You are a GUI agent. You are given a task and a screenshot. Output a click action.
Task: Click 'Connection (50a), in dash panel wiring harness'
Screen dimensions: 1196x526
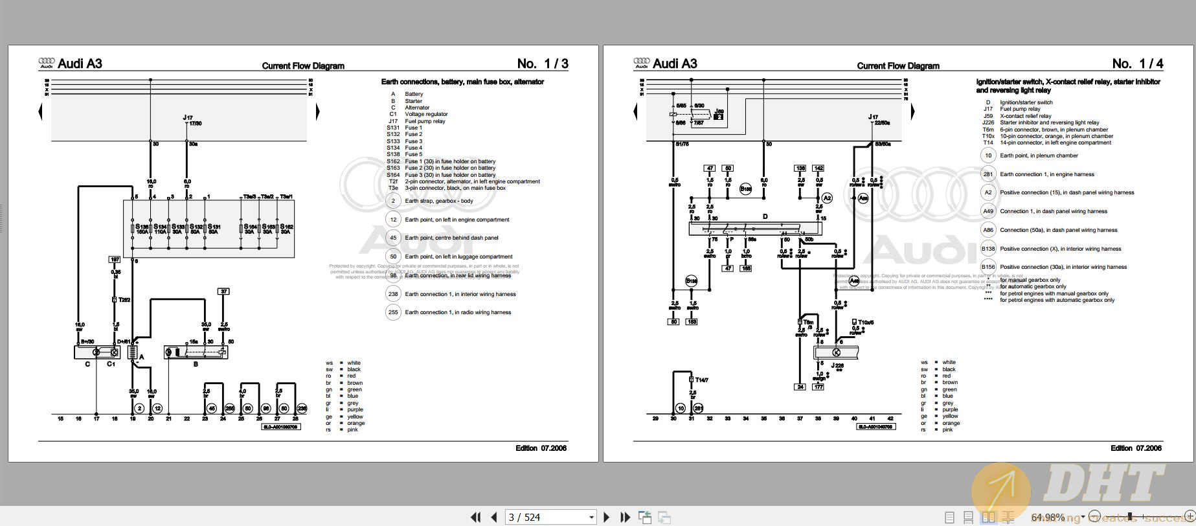point(1058,230)
